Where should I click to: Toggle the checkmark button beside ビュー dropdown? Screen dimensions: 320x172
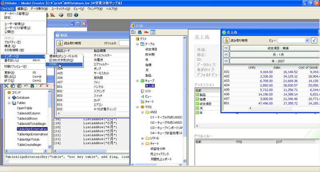(314, 40)
